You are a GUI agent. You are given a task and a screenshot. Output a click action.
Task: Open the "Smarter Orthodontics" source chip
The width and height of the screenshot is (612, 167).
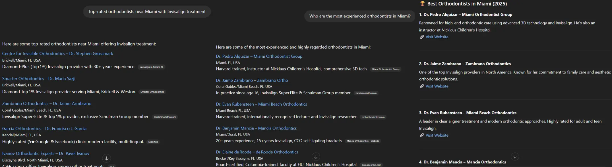[152, 92]
